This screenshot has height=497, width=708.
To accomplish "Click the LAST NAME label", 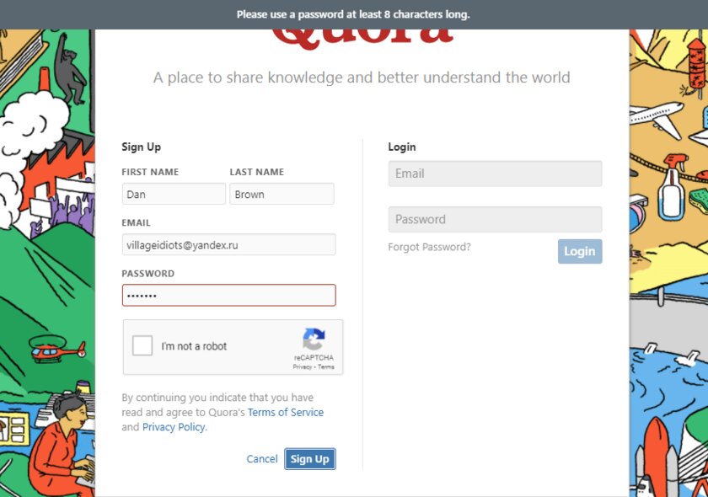I will click(257, 172).
